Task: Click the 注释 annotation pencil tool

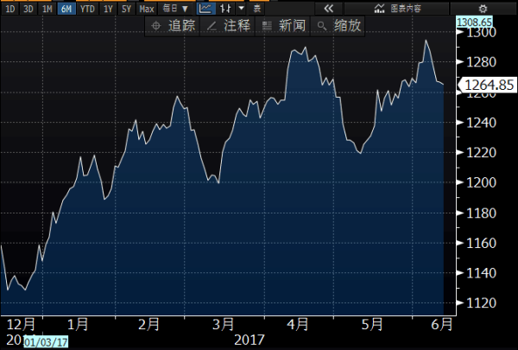Action: (229, 26)
